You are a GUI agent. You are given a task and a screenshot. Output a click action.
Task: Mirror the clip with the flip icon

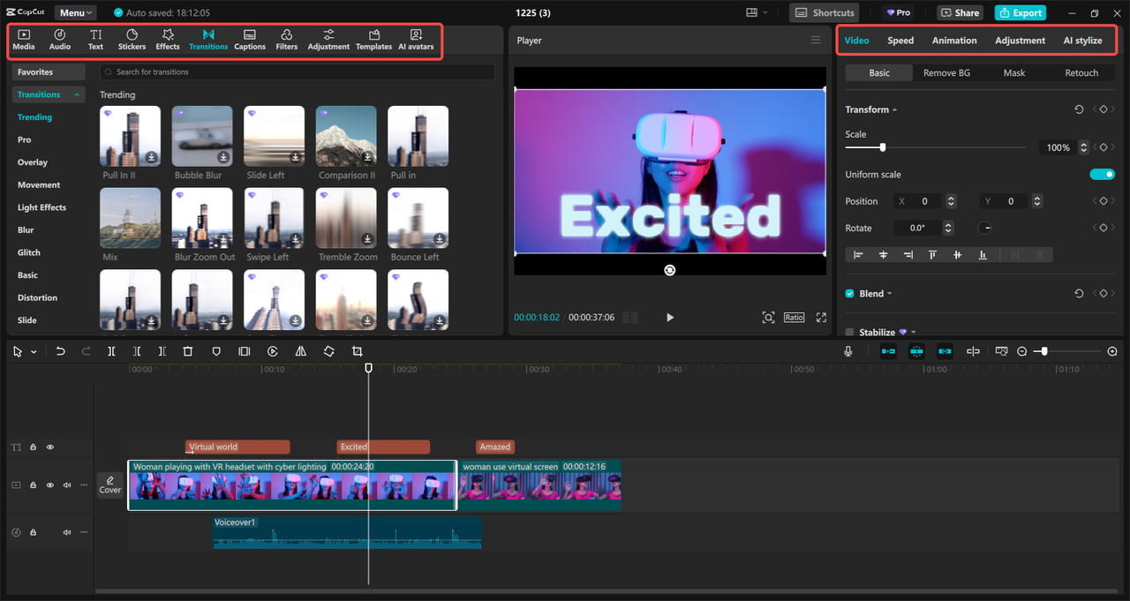click(301, 351)
